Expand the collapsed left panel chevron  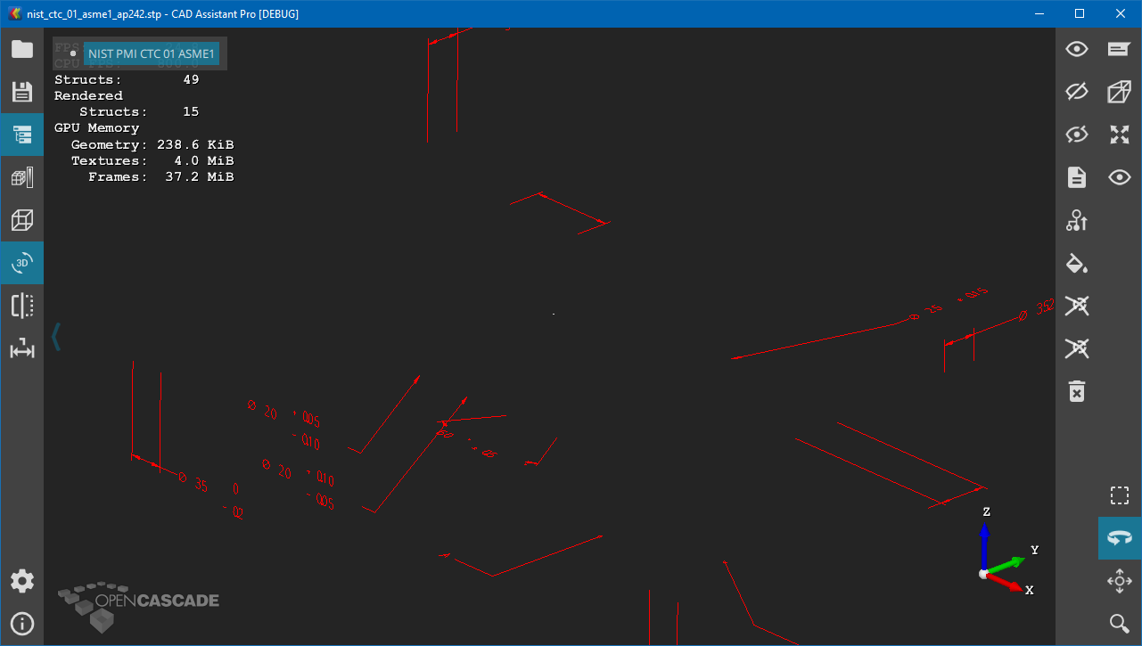tap(56, 337)
